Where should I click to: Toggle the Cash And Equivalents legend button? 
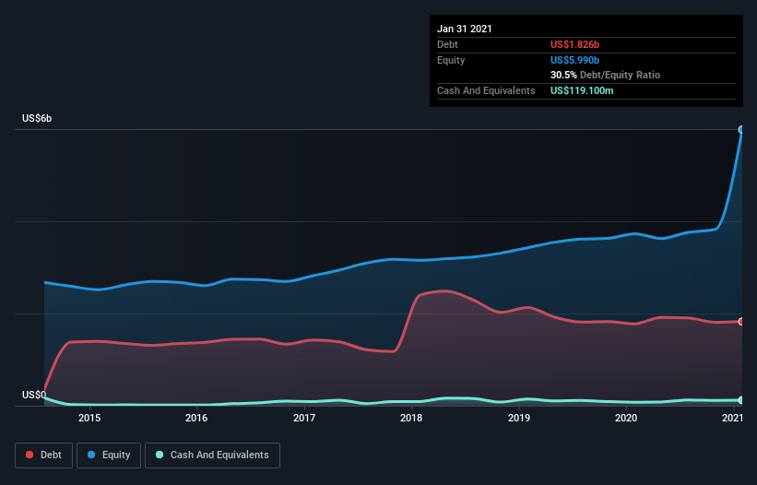pyautogui.click(x=212, y=455)
